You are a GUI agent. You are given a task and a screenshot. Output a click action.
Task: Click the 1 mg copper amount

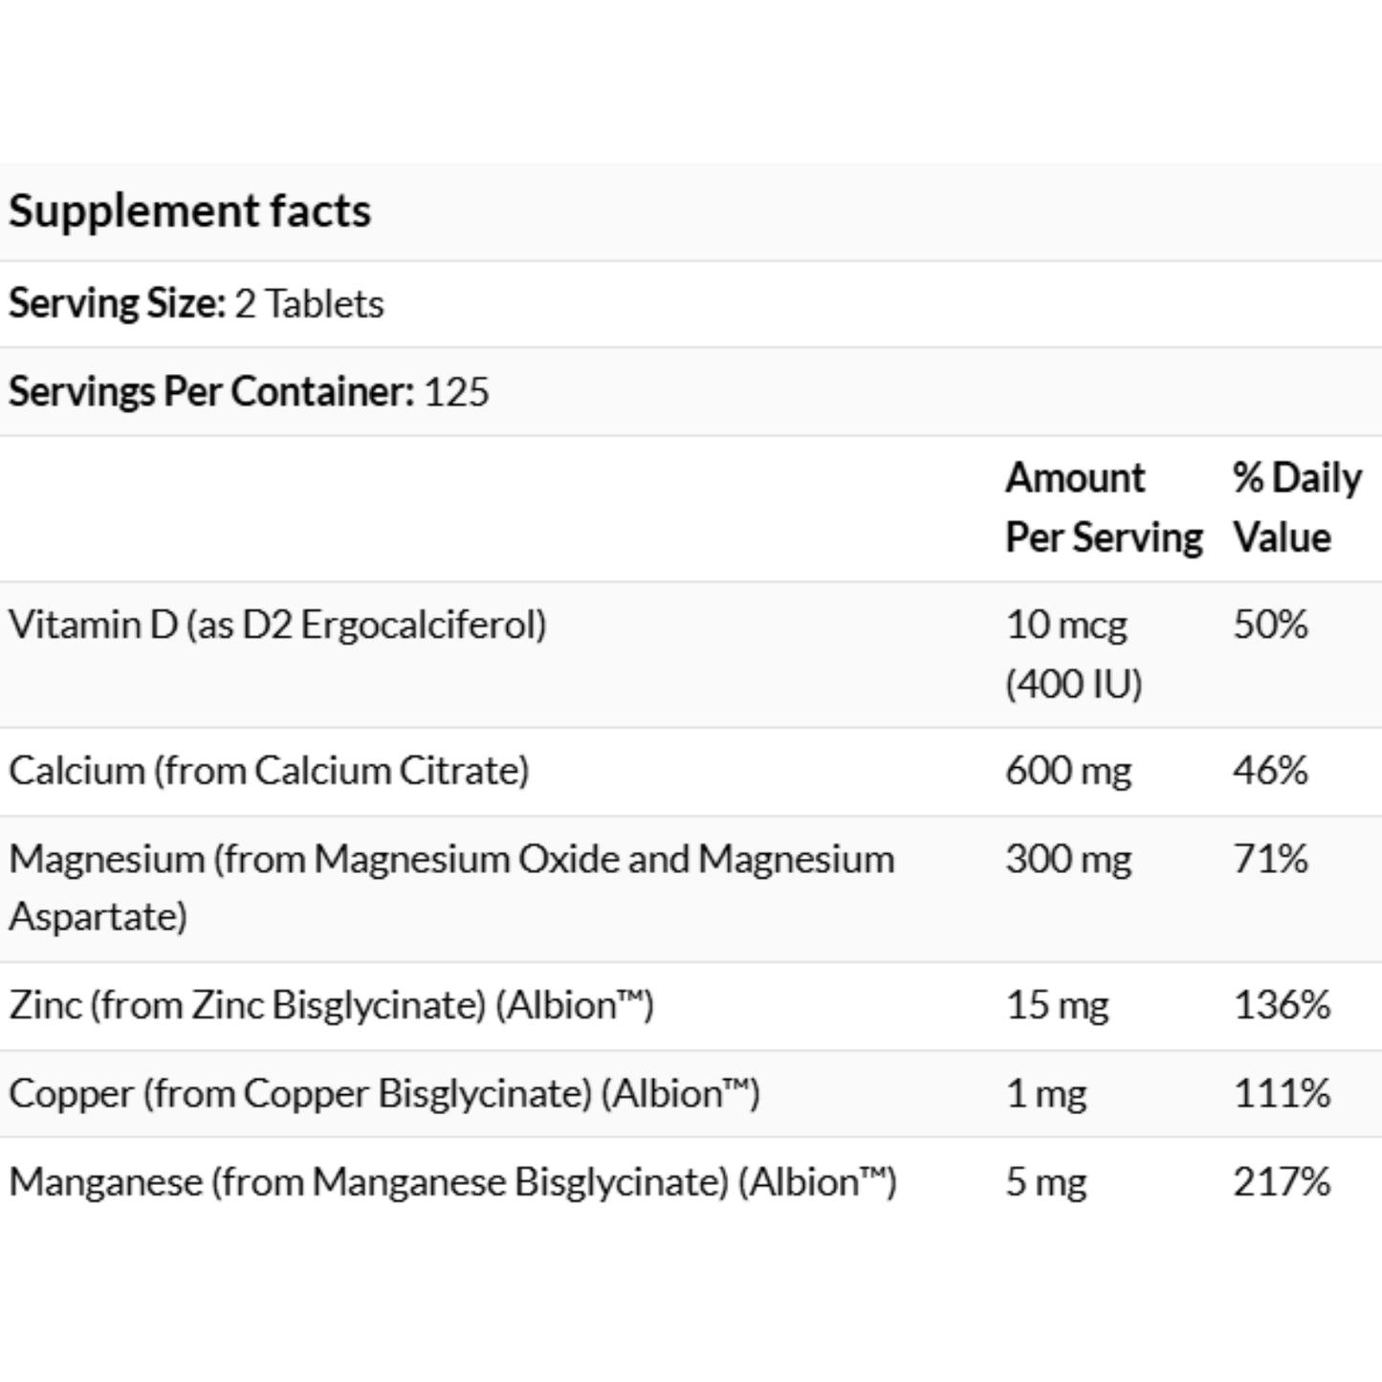[x=1046, y=1093]
